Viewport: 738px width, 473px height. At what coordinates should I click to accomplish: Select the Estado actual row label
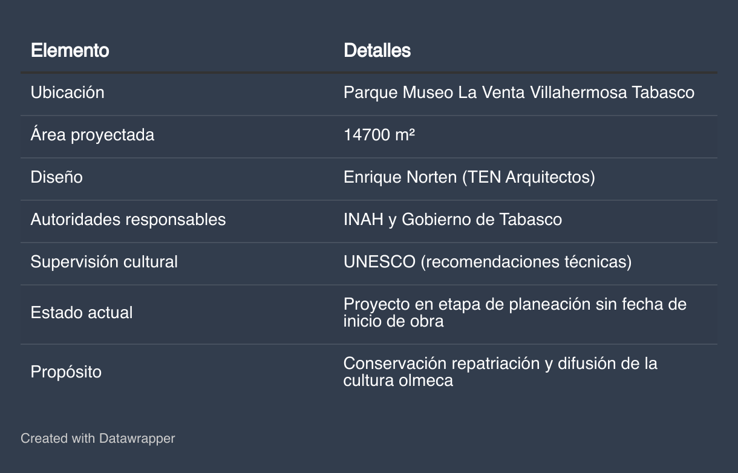82,313
